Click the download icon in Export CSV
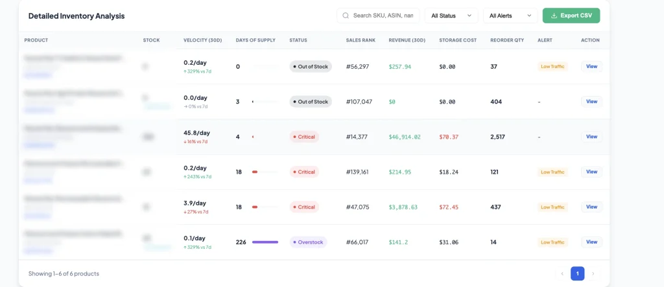The image size is (664, 287). point(554,16)
